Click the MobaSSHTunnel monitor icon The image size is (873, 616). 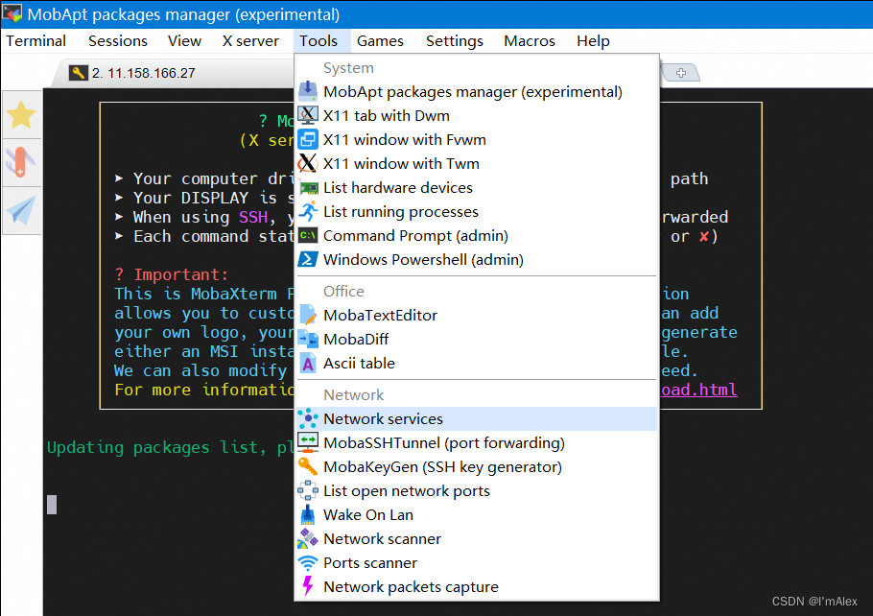[308, 442]
